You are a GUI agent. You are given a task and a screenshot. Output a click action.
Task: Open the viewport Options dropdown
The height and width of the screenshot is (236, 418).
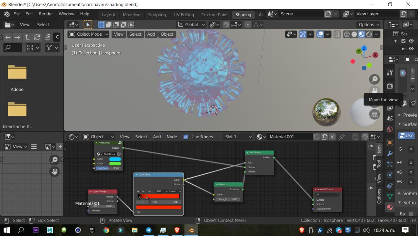tap(369, 25)
